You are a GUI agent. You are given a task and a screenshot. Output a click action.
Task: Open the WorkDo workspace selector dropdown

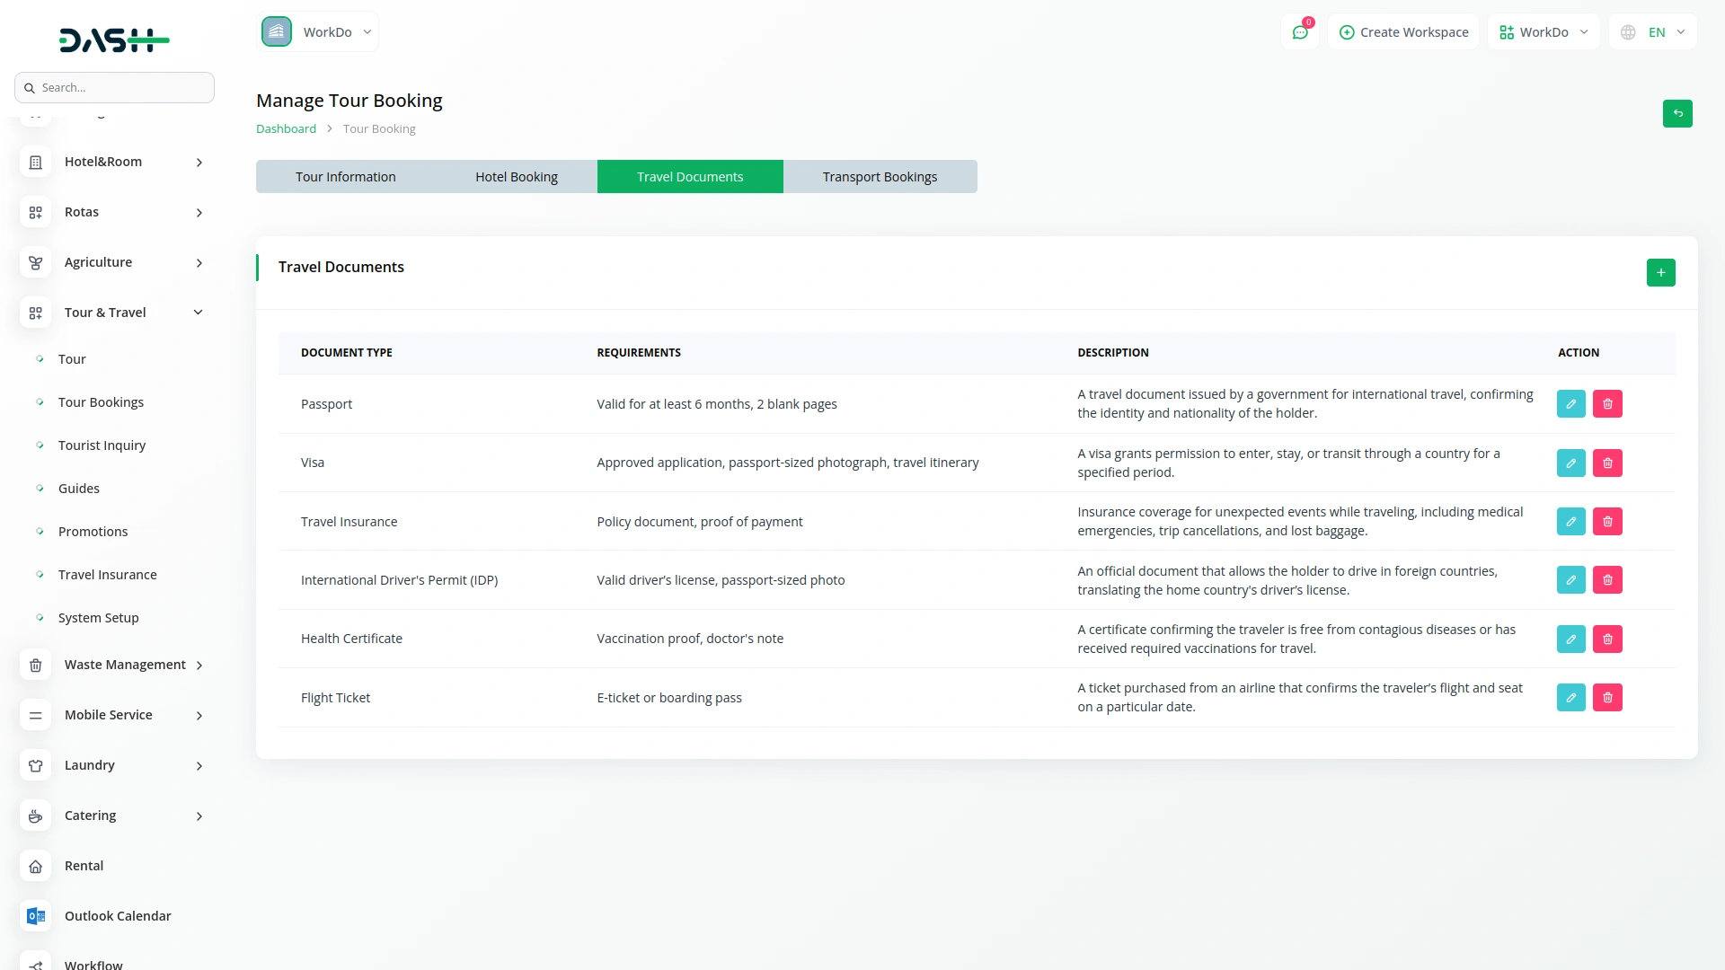tap(318, 32)
